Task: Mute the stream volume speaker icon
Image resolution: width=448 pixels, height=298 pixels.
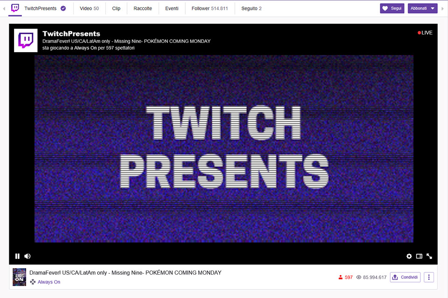Action: pos(28,256)
